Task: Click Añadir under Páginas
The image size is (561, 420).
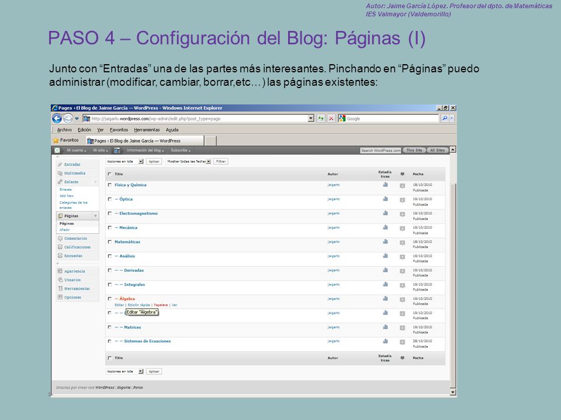Action: (x=64, y=230)
